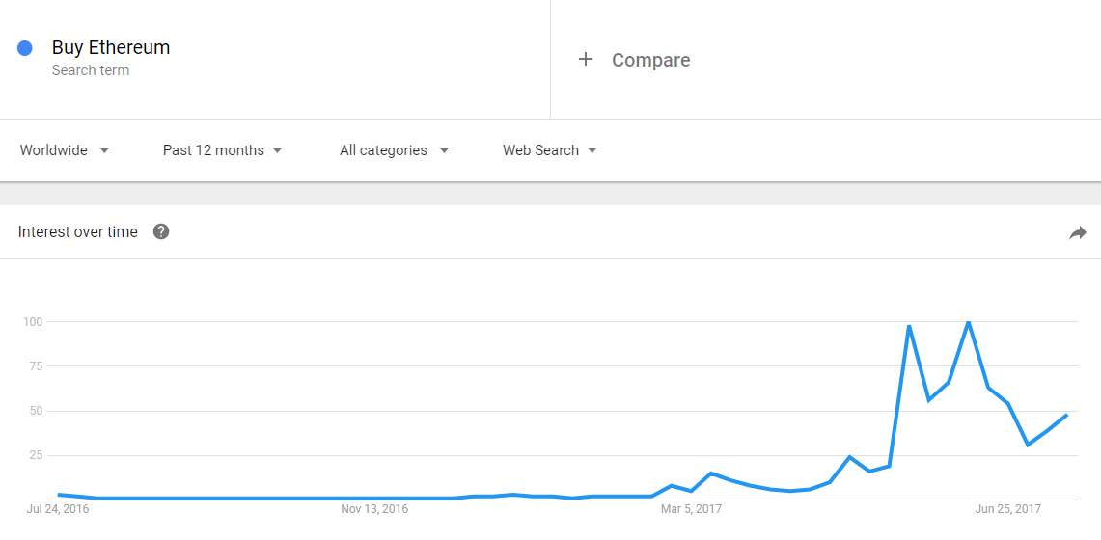1101x540 pixels.
Task: Click the arrow beside All categories
Action: pyautogui.click(x=444, y=150)
